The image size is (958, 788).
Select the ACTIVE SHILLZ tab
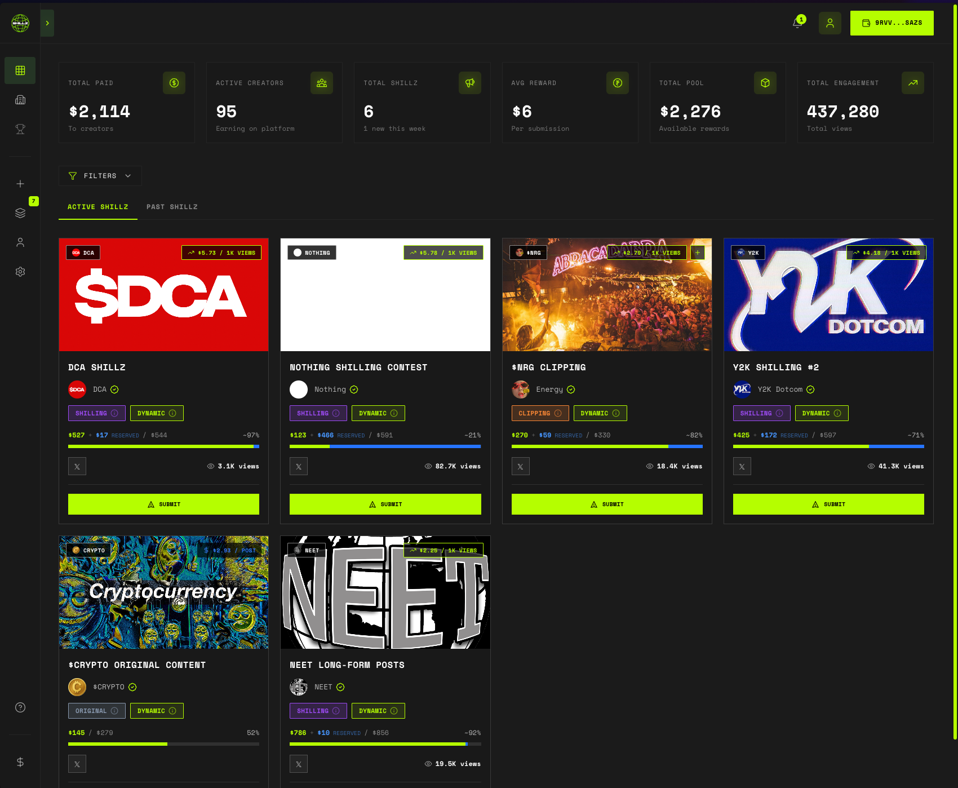coord(97,207)
